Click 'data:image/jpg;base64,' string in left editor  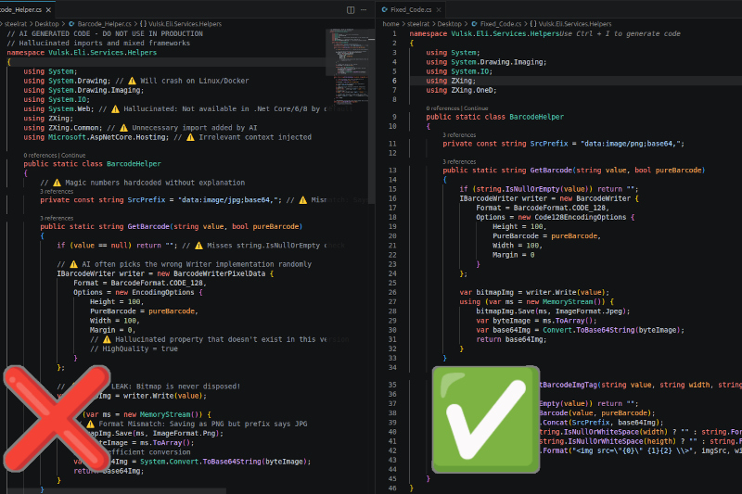point(227,200)
